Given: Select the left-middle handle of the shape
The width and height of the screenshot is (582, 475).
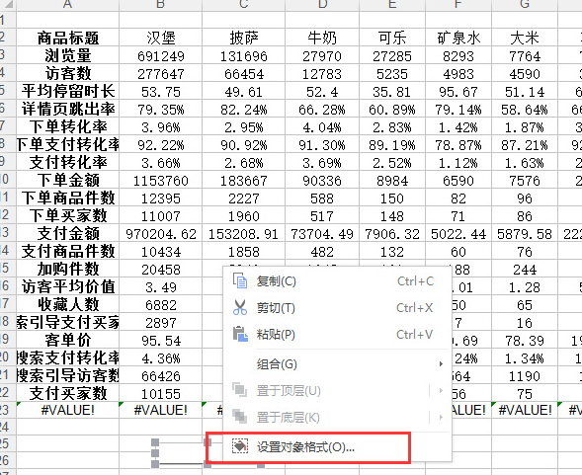Looking at the screenshot, I should (155, 453).
